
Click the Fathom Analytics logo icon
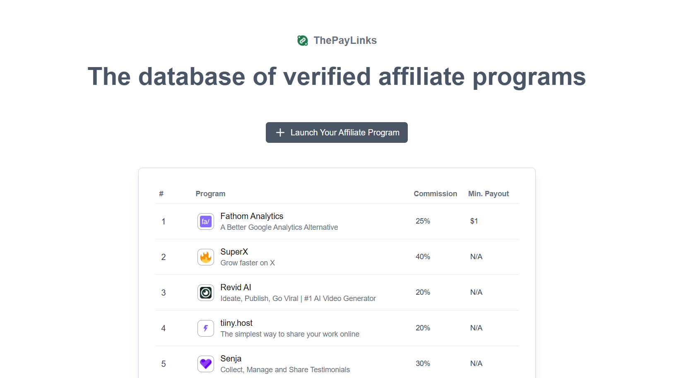tap(206, 222)
